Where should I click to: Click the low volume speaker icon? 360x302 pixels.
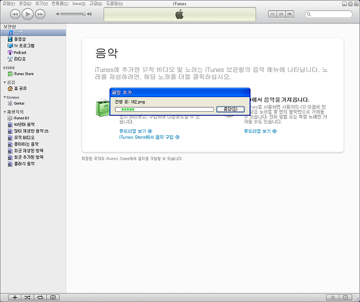pyautogui.click(x=58, y=14)
